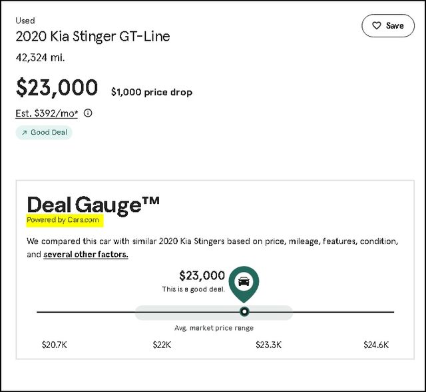Save this Kia Stinger listing
Viewport: 426px width, 392px height.
click(388, 25)
